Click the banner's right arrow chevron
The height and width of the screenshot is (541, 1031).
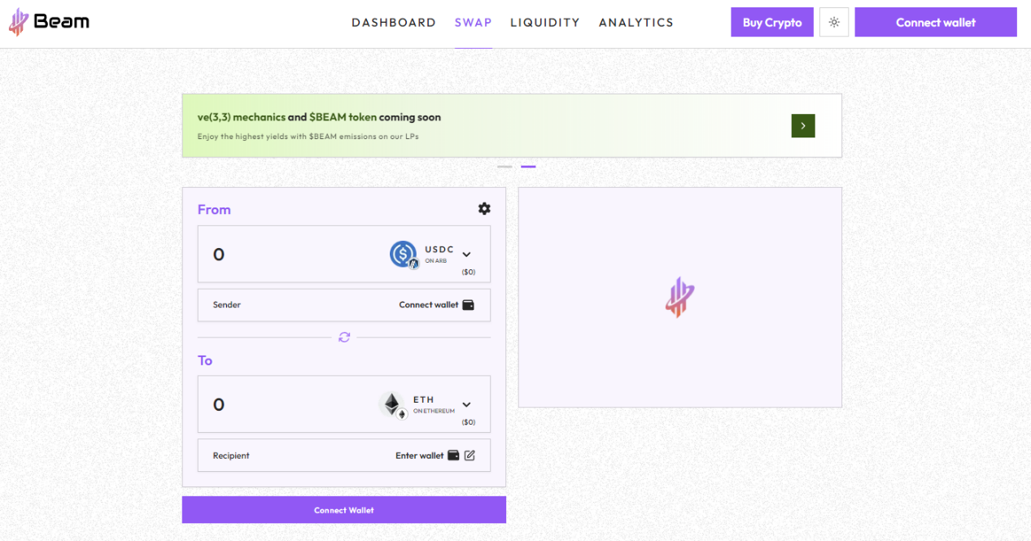click(802, 125)
